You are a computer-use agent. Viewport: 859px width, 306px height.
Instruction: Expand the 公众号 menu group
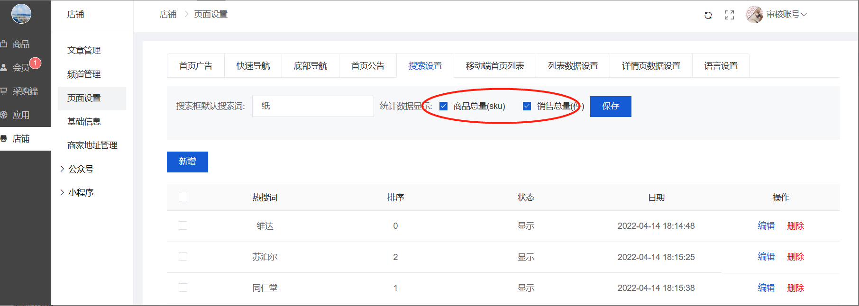pos(81,169)
